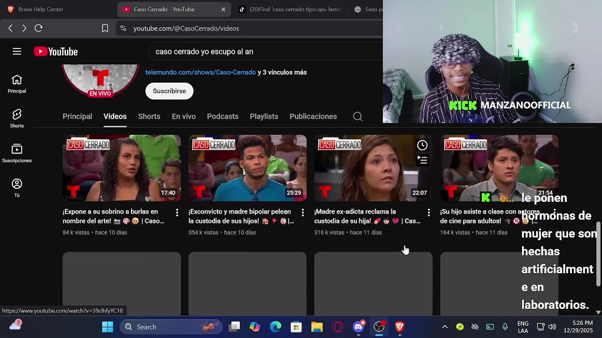Click the browser back arrow

[10, 28]
